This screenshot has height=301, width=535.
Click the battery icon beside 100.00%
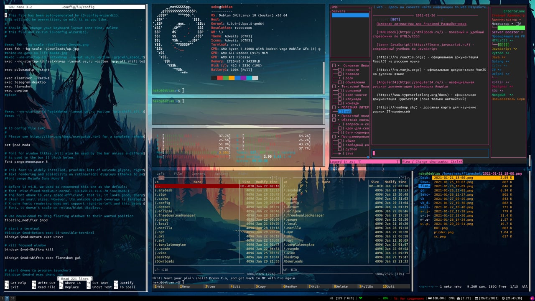(x=430, y=298)
